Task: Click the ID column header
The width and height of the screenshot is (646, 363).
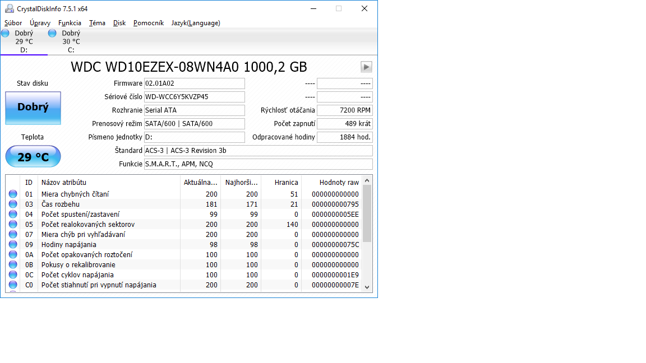Action: point(29,182)
